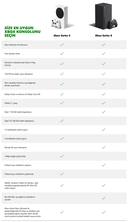Click checkmark for Fiziksel oyun disklerini çalıştırır
This screenshot has height=222, width=128.
click(x=104, y=165)
